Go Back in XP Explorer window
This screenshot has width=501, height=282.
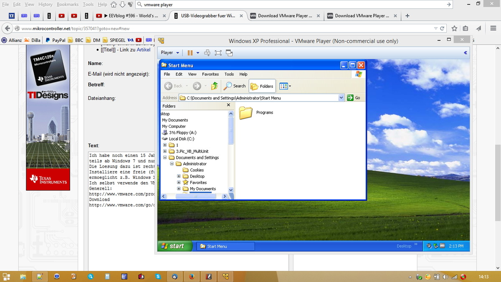click(174, 86)
